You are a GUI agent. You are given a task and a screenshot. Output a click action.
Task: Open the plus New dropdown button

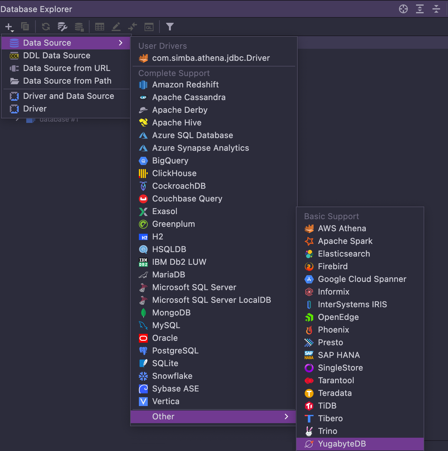tap(9, 27)
